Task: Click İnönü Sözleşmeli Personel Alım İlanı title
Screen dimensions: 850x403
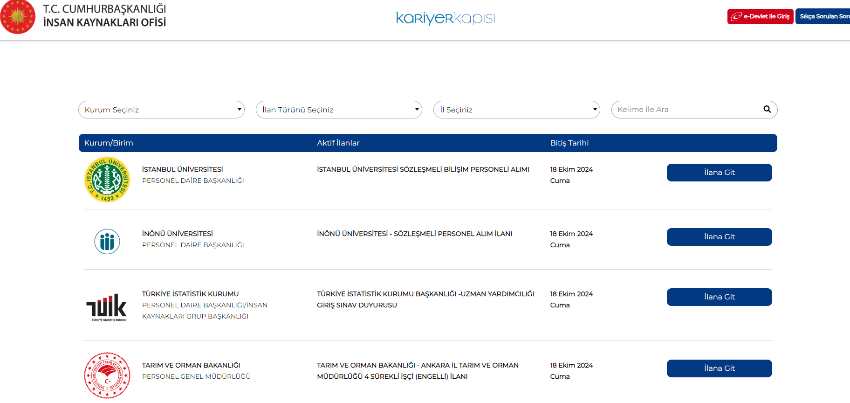Action: coord(415,234)
